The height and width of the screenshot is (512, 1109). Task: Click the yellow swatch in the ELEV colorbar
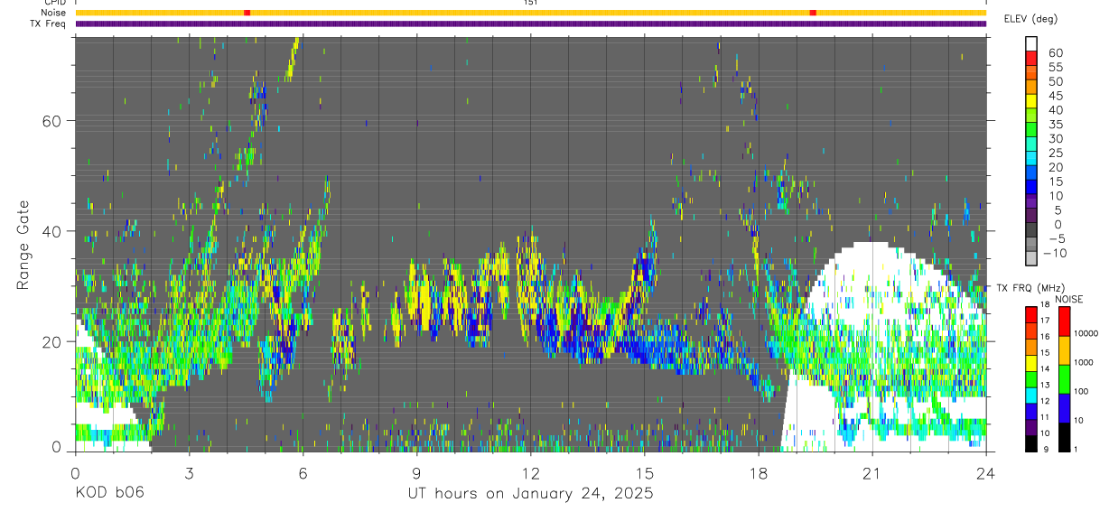point(1031,103)
